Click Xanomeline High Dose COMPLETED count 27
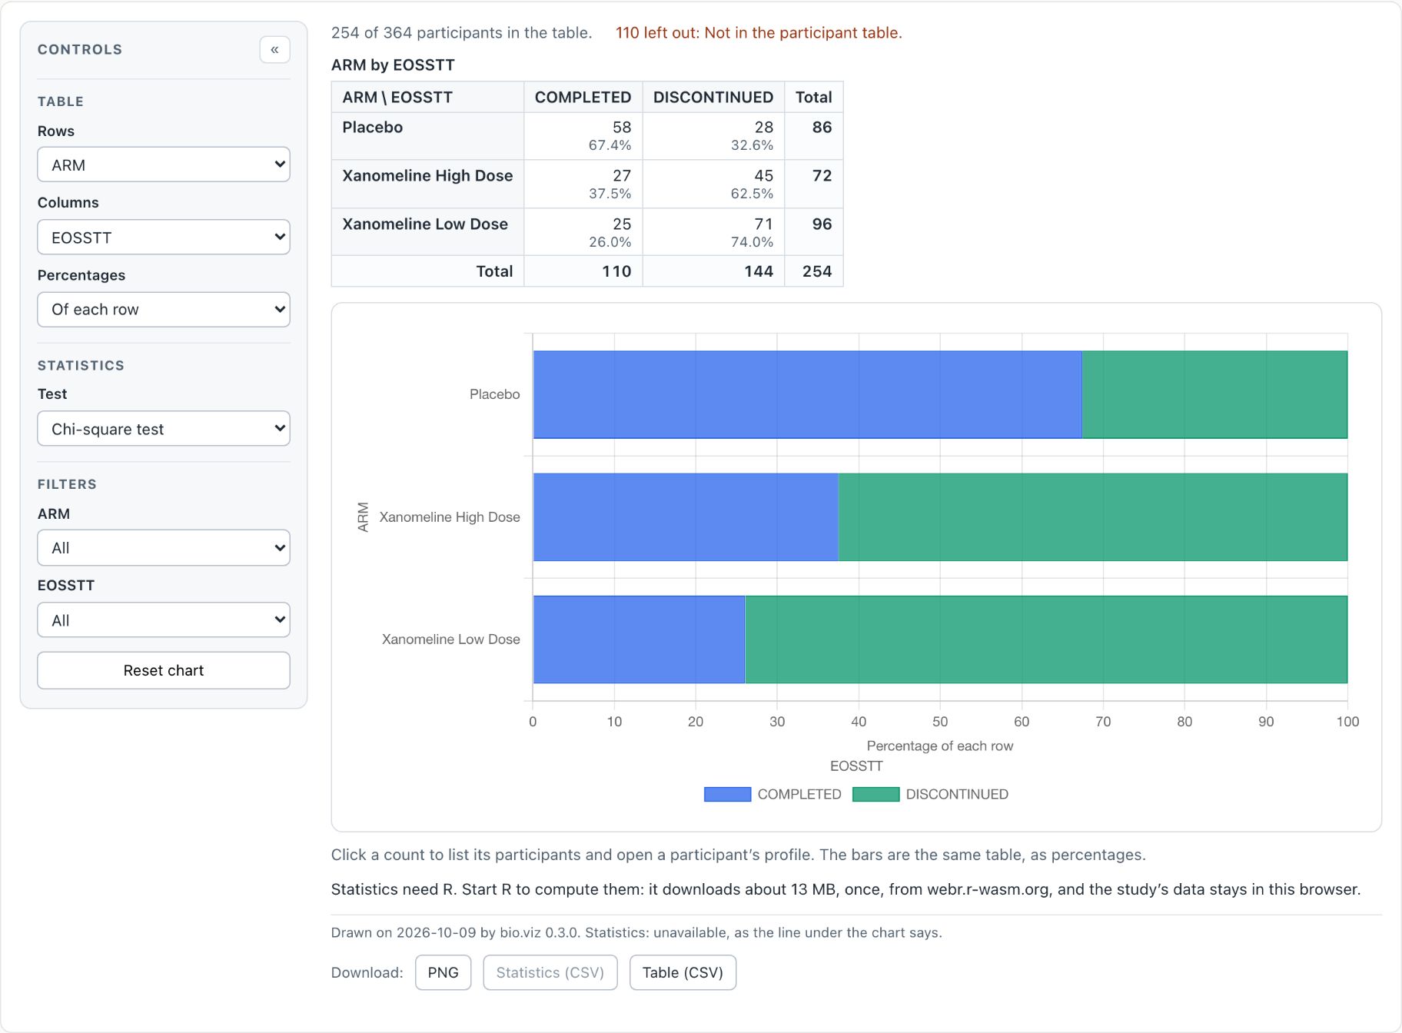This screenshot has width=1402, height=1033. [622, 176]
